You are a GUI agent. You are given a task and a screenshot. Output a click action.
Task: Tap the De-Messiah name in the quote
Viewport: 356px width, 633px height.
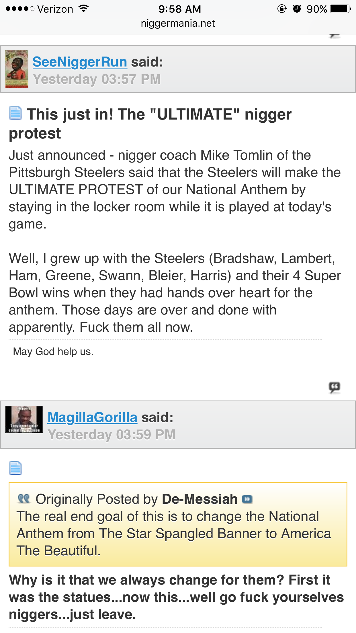[200, 499]
